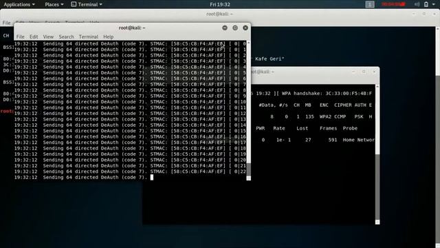Close the WPA handshake terminal window

pyautogui.click(x=374, y=72)
